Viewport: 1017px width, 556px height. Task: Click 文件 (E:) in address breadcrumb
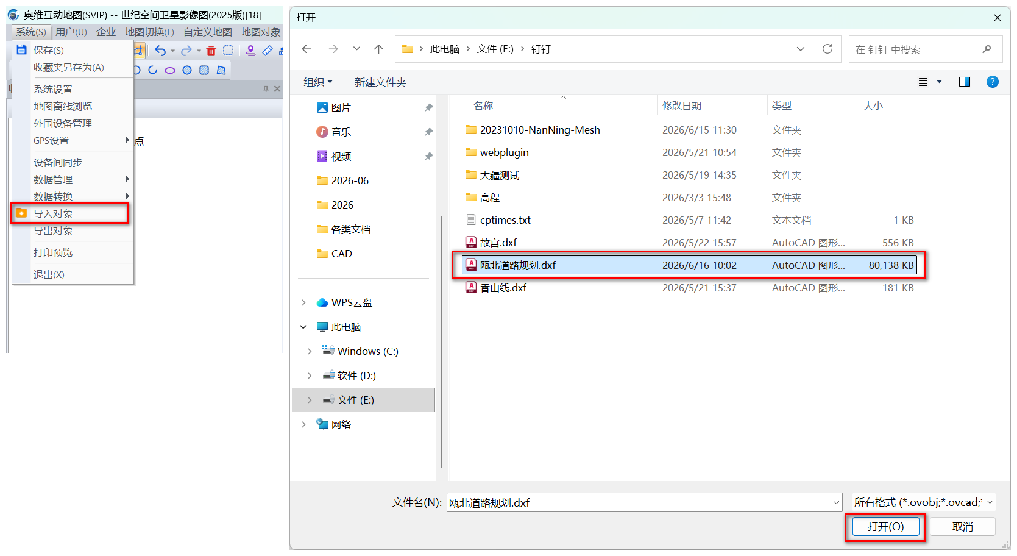495,49
